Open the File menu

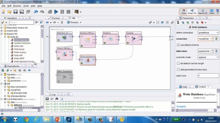[x=4, y=6]
